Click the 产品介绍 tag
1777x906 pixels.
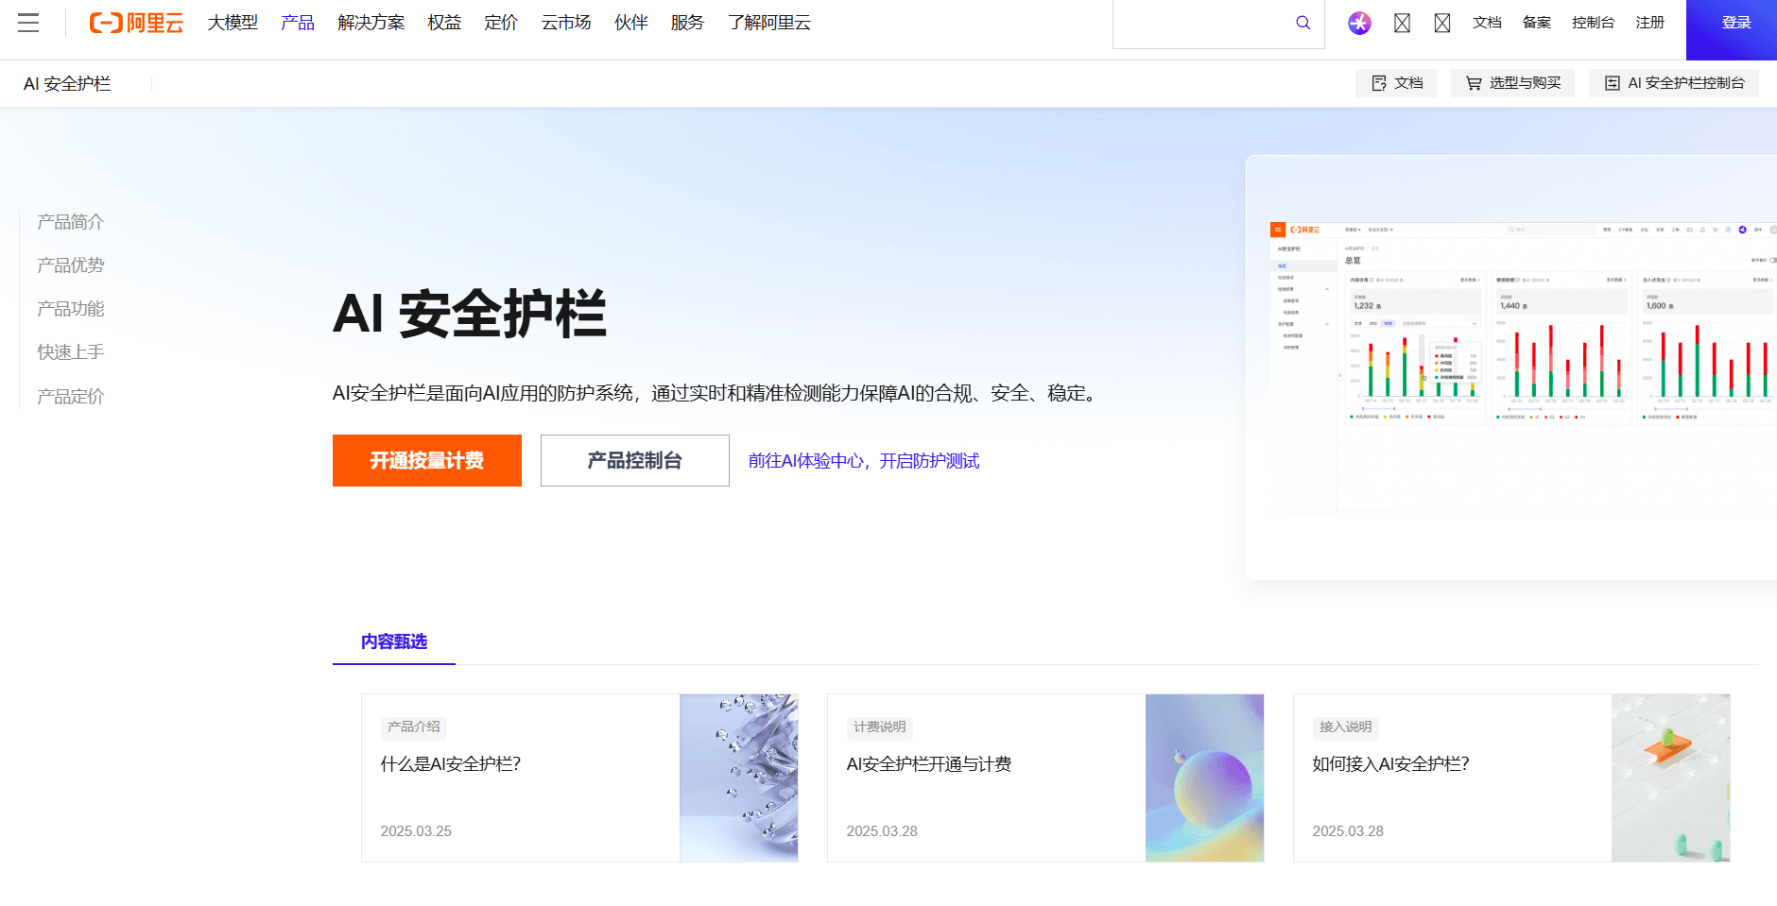click(414, 727)
